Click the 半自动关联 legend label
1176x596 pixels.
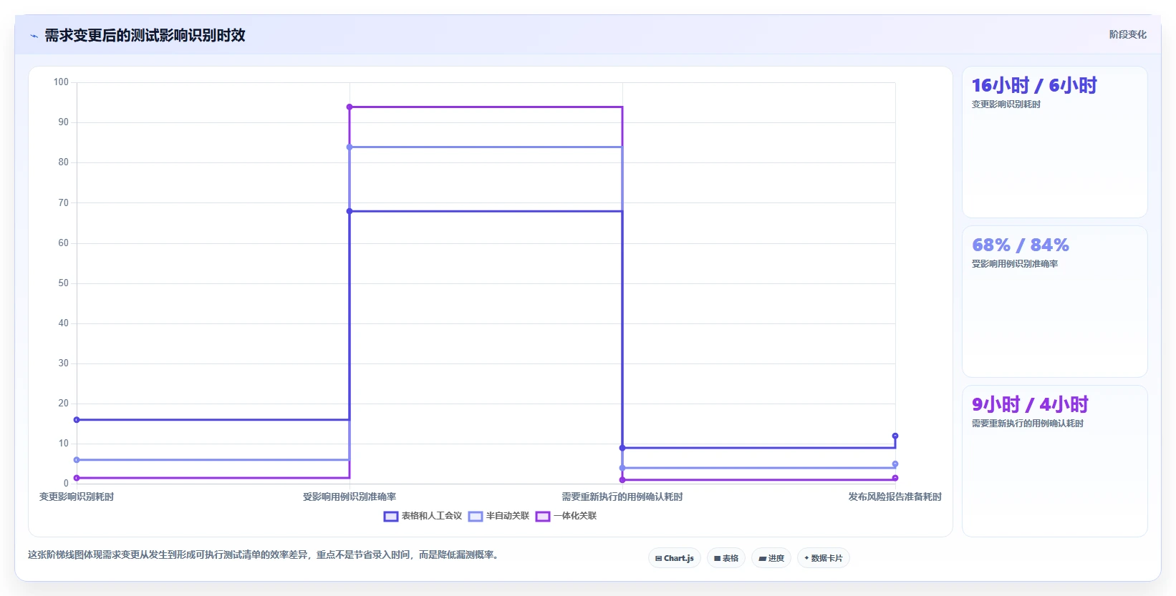508,516
